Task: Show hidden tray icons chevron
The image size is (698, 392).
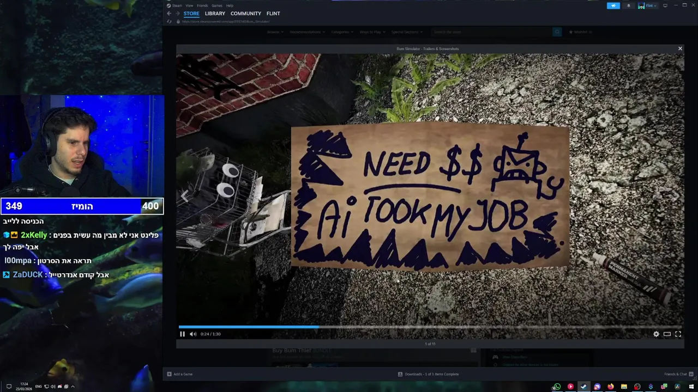Action: pyautogui.click(x=73, y=387)
